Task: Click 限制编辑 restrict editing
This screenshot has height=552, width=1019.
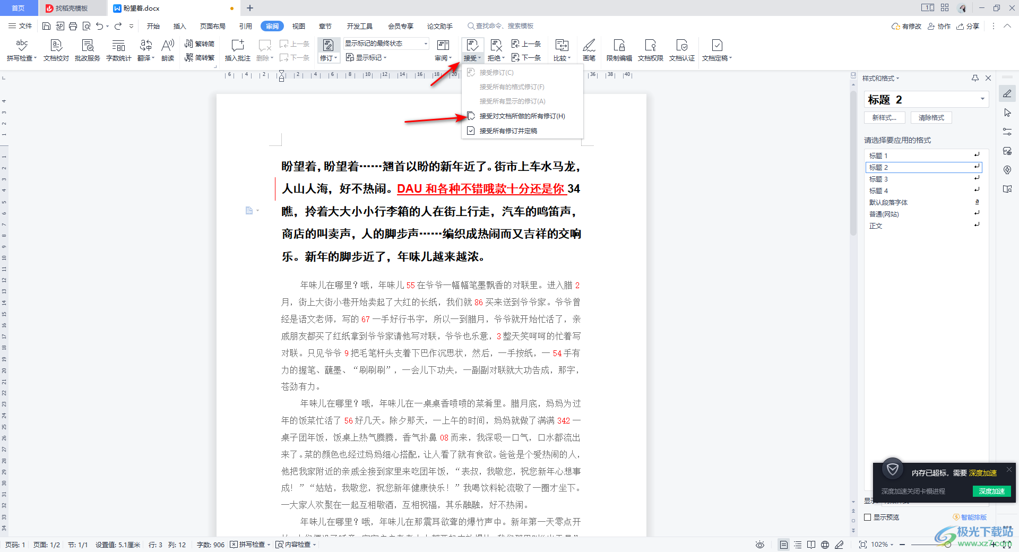Action: click(619, 50)
